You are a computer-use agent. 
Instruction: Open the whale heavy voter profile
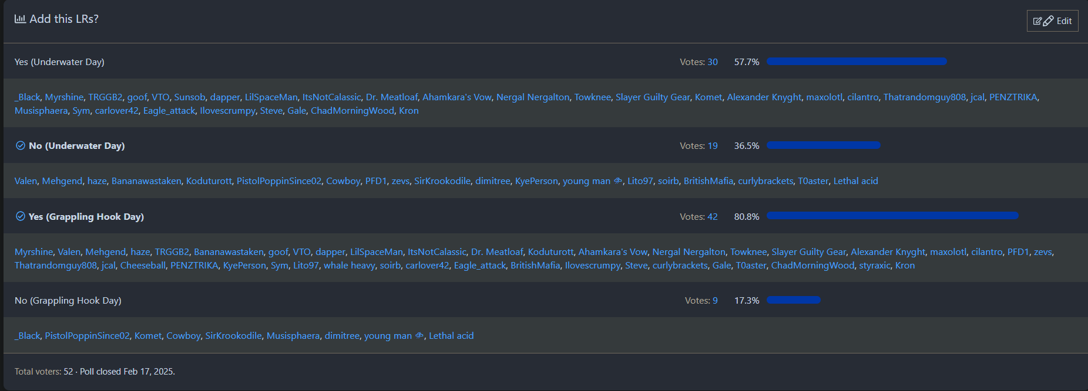pos(349,266)
